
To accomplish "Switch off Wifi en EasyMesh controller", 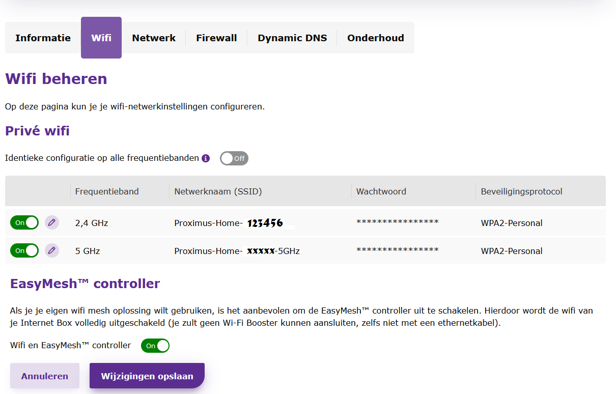I will [x=155, y=346].
